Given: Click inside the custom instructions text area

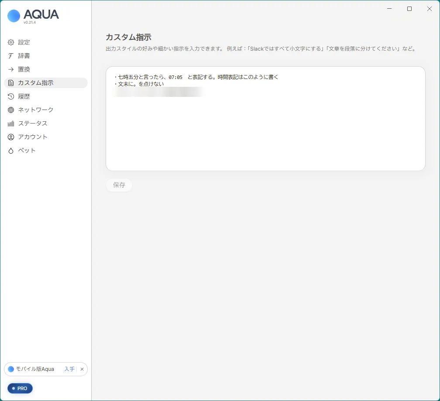Looking at the screenshot, I should point(265,119).
